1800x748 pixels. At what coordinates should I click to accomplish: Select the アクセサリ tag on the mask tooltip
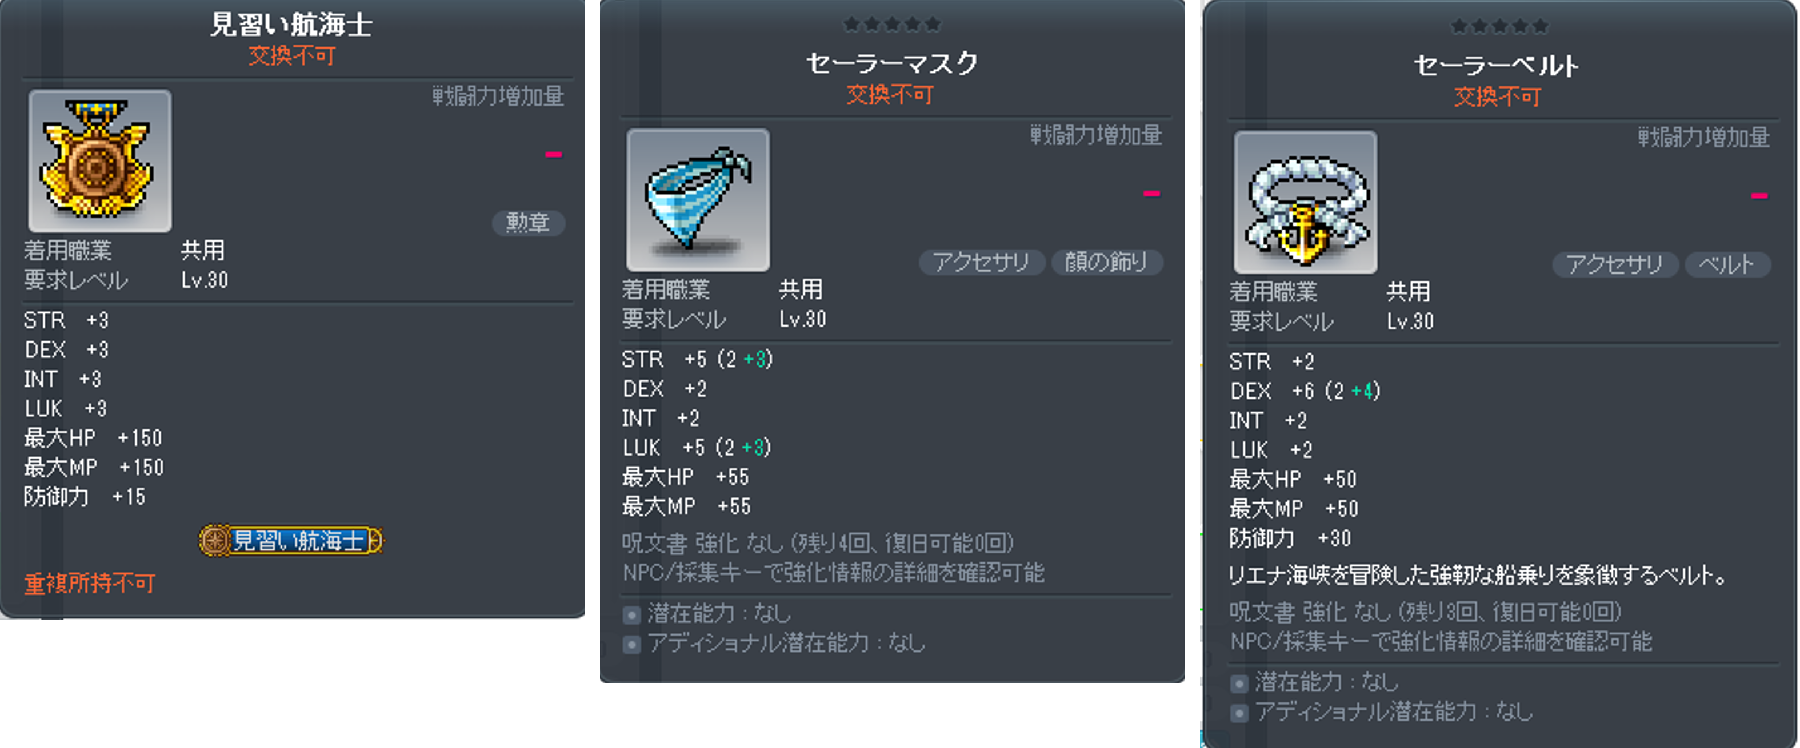(982, 262)
